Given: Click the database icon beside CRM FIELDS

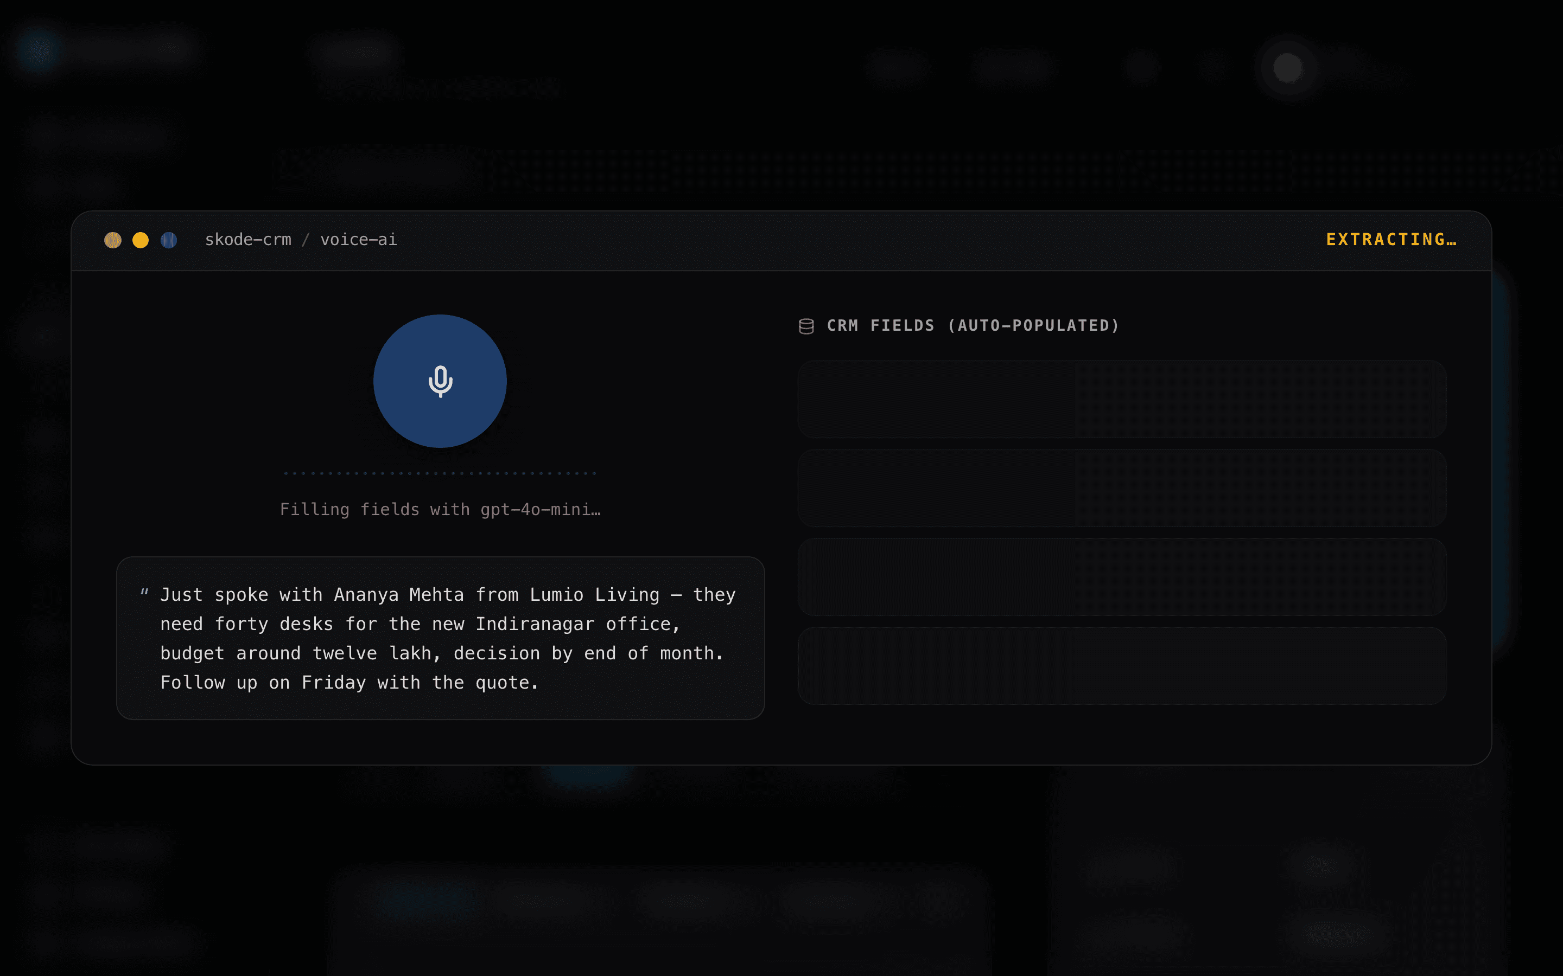Looking at the screenshot, I should [x=806, y=326].
